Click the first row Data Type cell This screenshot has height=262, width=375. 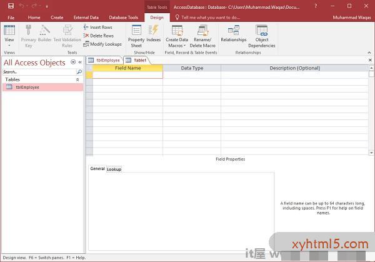[192, 75]
